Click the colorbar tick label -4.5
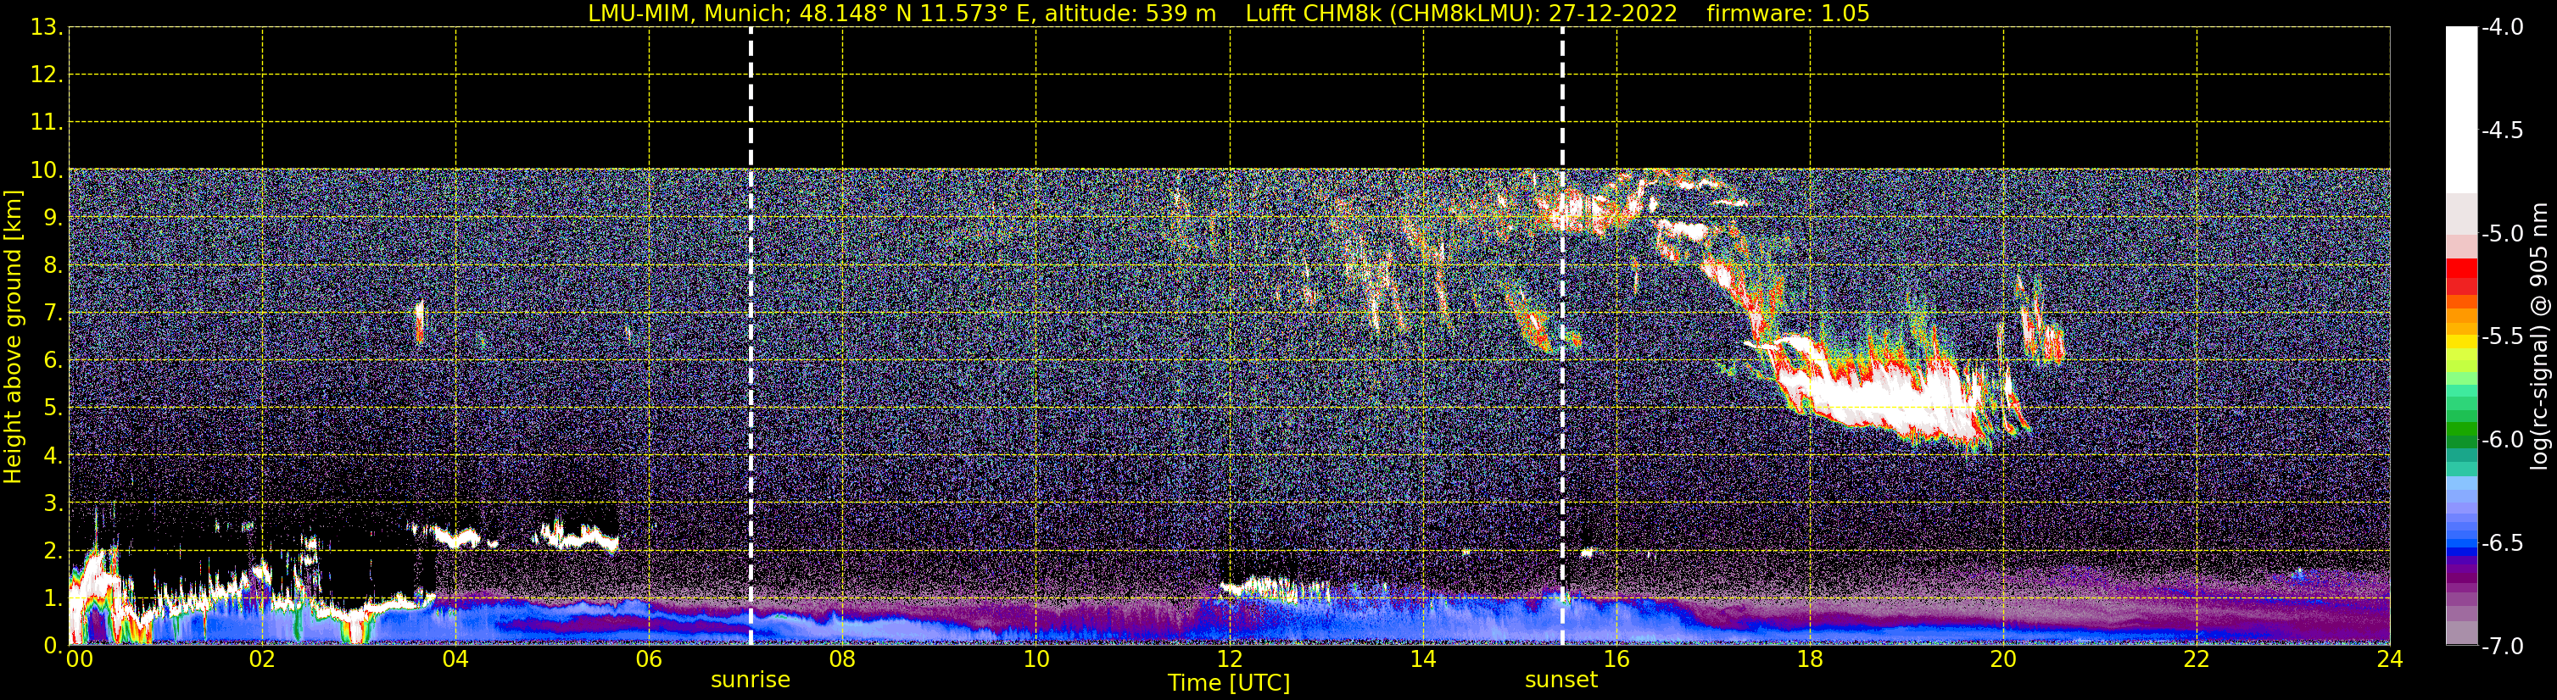2557x700 pixels. [x=2501, y=131]
